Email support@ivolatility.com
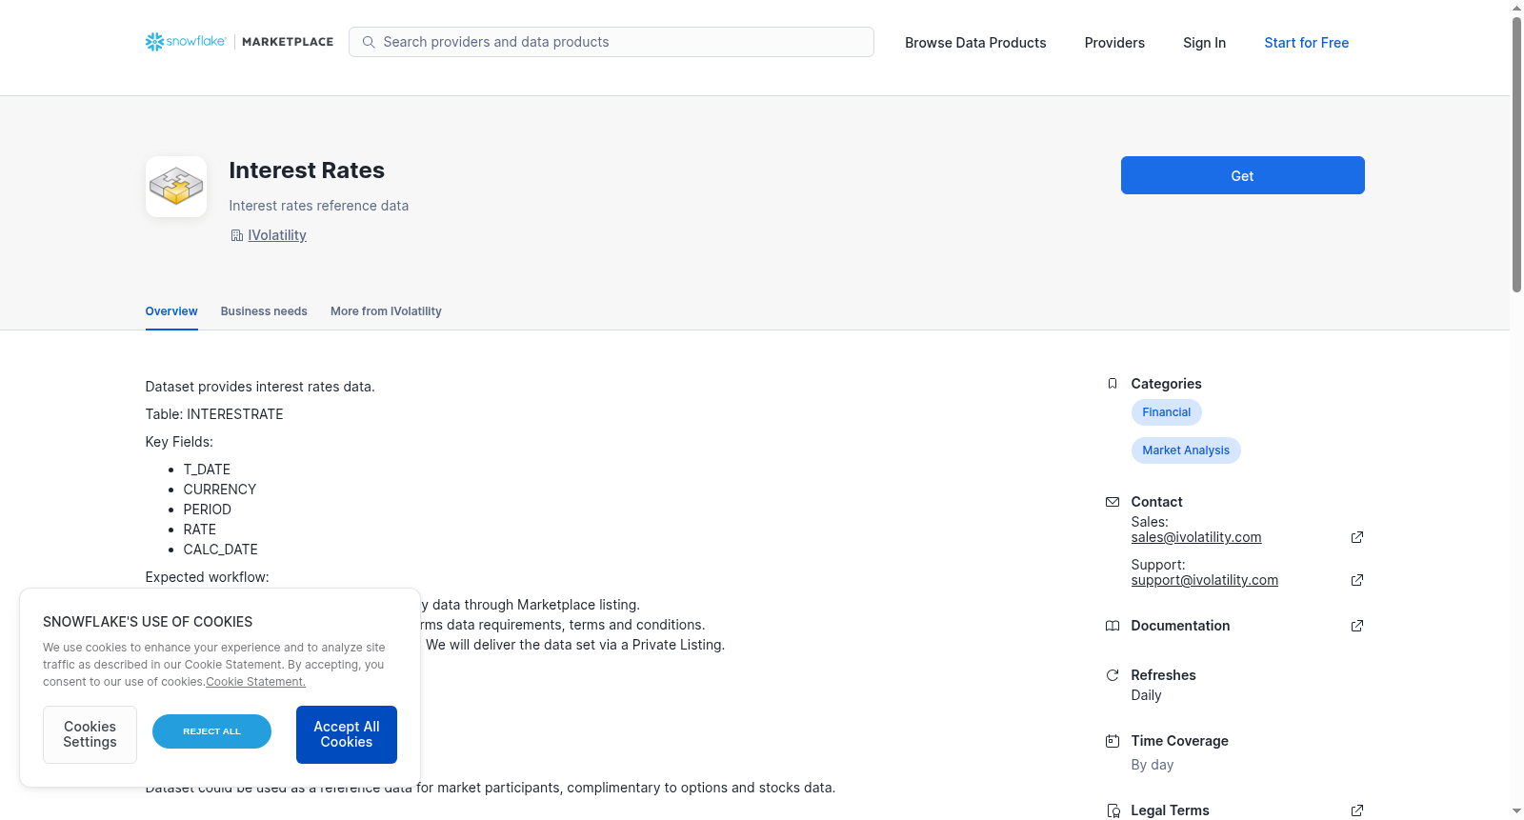The height and width of the screenshot is (820, 1524). coord(1205,580)
